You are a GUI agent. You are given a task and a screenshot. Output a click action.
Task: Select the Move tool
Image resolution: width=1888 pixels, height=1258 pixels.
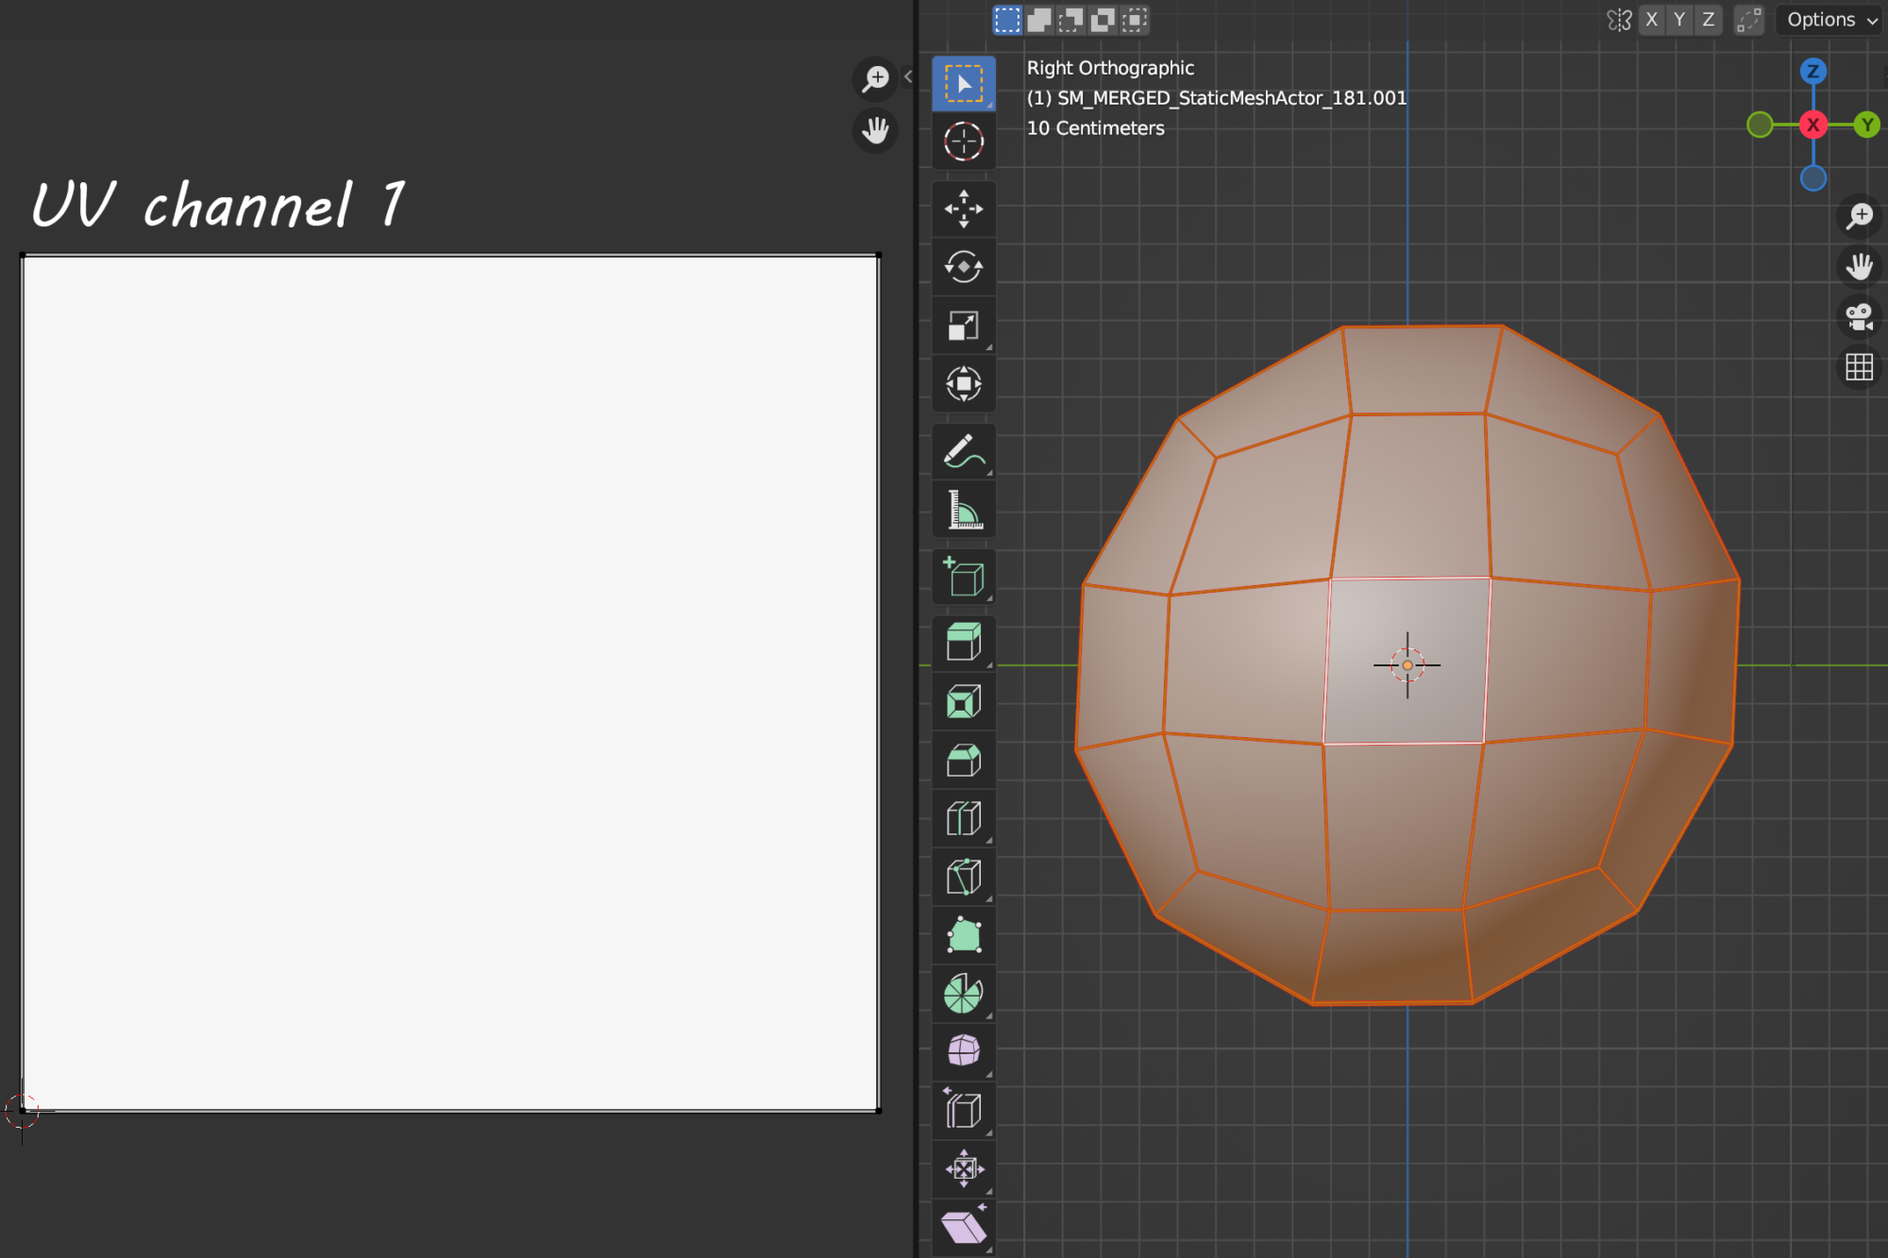[964, 210]
